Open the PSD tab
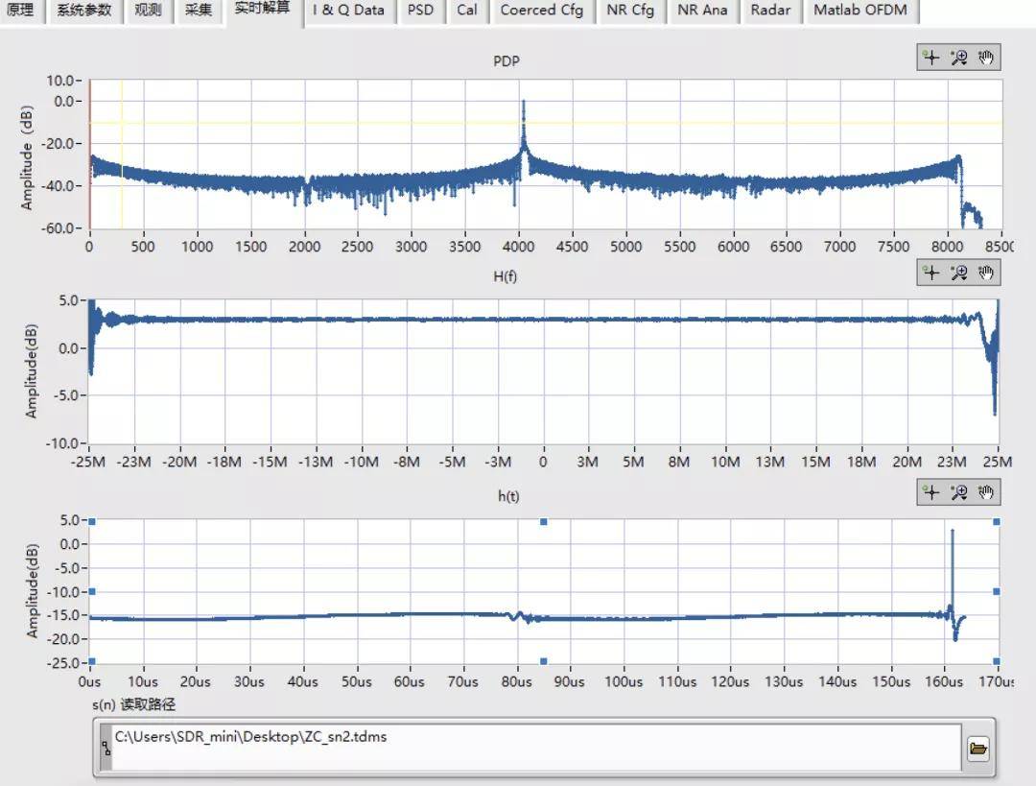This screenshot has width=1036, height=786. pyautogui.click(x=420, y=11)
